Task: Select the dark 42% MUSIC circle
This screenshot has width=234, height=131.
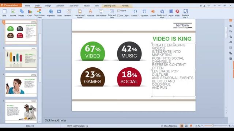Action: (x=129, y=51)
